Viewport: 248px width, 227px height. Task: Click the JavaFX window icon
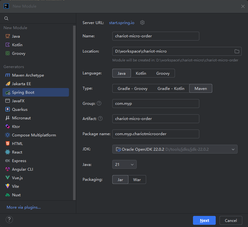[x=8, y=101]
